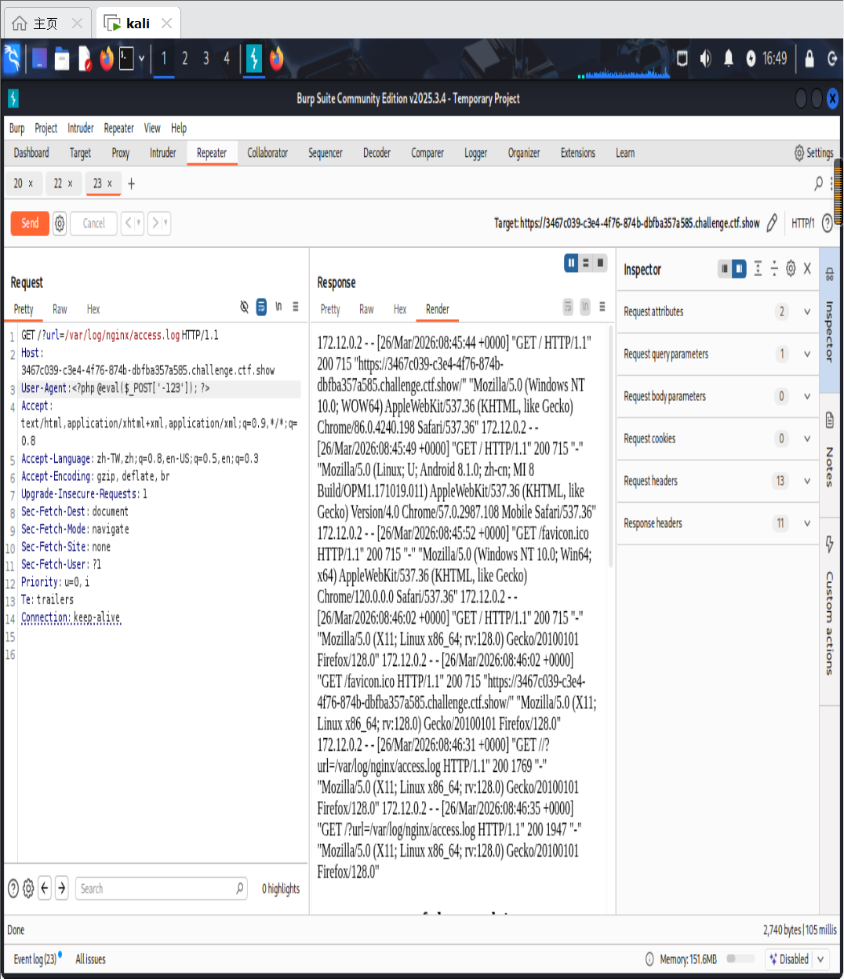The height and width of the screenshot is (979, 844).
Task: Open the Project menu
Action: pos(45,128)
